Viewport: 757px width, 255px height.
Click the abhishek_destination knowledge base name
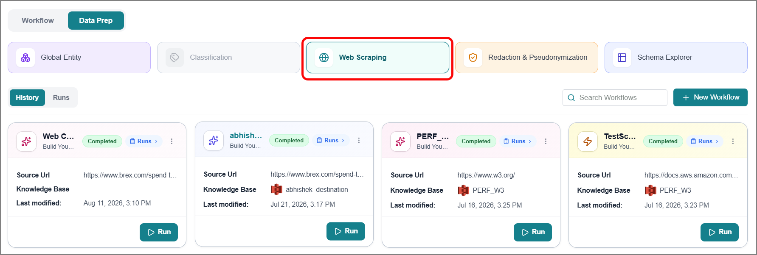coord(317,189)
